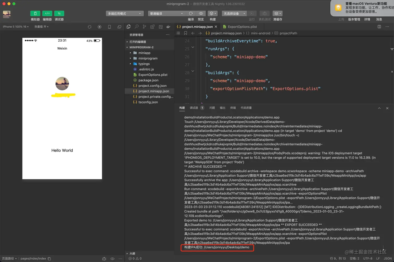Switch to the project.miniapp.json editor tab
The width and height of the screenshot is (394, 262).
click(x=197, y=27)
